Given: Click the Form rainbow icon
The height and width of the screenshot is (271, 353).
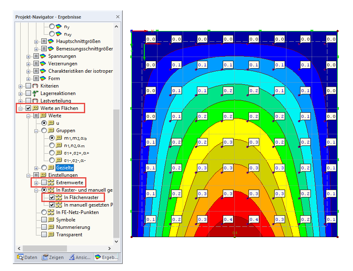Looking at the screenshot, I should 43,78.
